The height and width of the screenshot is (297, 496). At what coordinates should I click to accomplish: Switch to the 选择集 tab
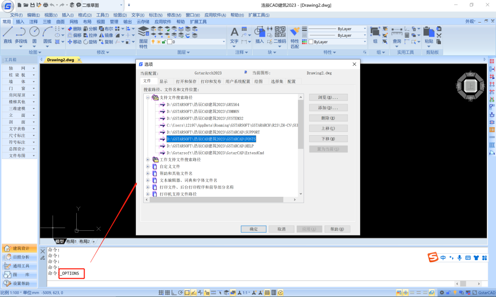click(x=277, y=81)
